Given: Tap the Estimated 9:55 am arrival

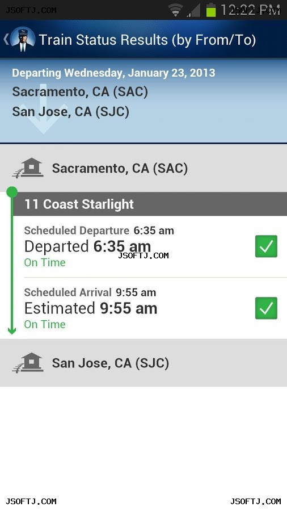Looking at the screenshot, I should [x=91, y=308].
